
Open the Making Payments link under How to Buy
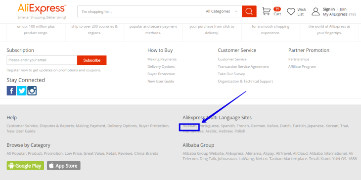point(162,59)
